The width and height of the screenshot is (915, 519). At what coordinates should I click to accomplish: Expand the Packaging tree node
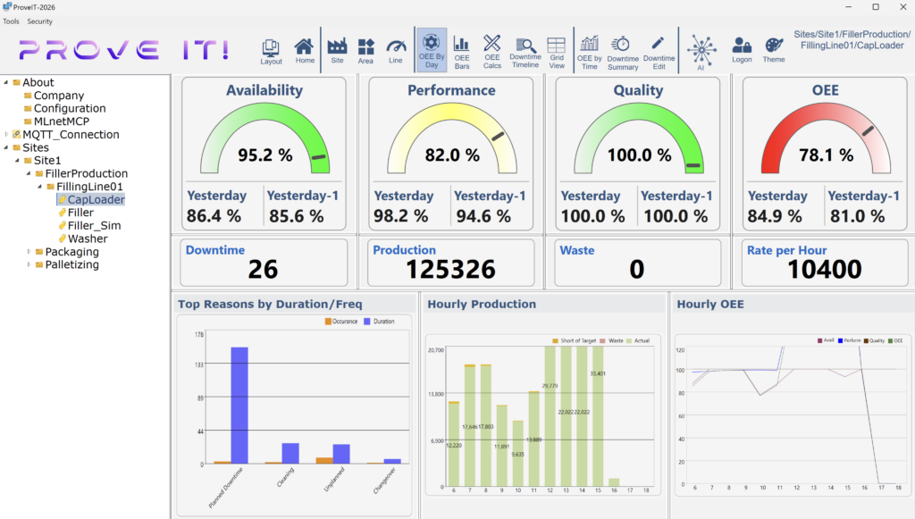[28, 251]
